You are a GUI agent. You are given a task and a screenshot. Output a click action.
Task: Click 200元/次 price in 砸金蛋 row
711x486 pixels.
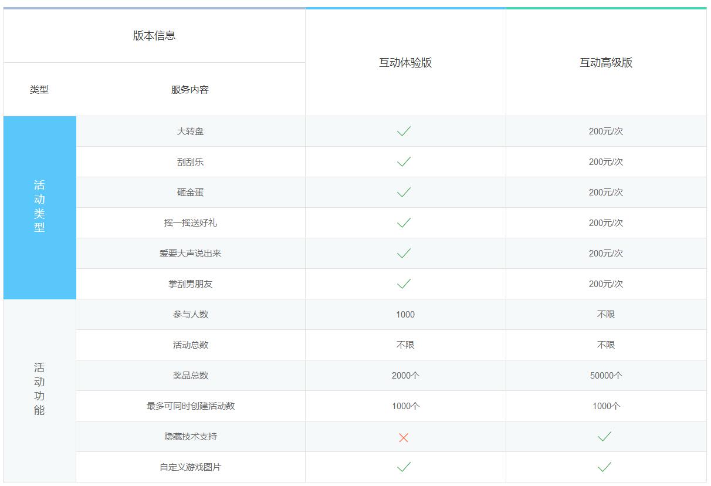coord(606,193)
